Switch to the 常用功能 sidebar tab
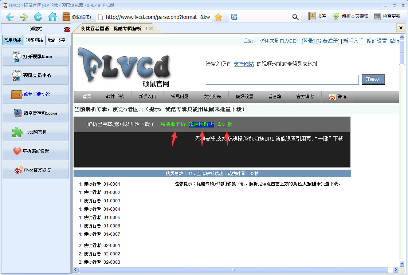The width and height of the screenshot is (408, 275). click(13, 40)
